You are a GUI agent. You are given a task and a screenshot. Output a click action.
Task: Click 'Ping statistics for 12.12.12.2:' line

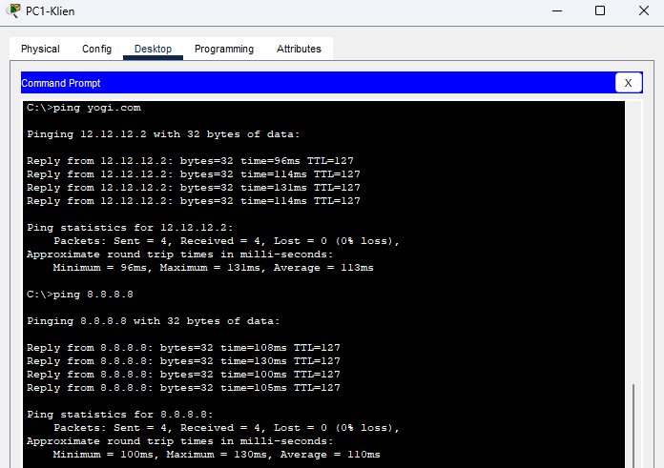tap(130, 228)
